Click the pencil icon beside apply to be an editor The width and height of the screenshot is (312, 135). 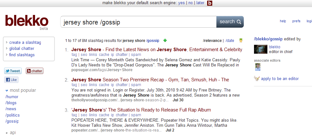click(x=257, y=78)
